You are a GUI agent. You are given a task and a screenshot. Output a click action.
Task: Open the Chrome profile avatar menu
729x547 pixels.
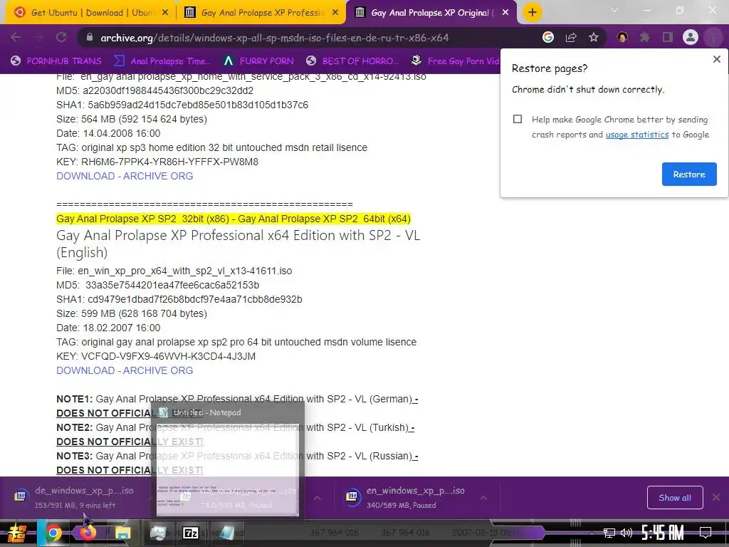[x=691, y=37]
